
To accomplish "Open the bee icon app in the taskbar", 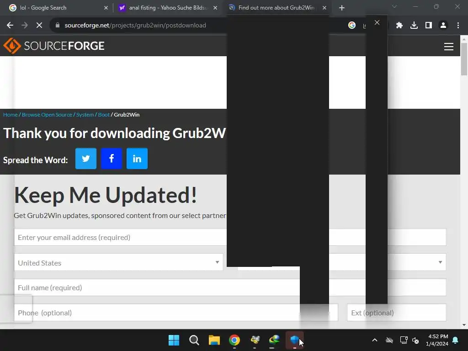I will point(255,340).
